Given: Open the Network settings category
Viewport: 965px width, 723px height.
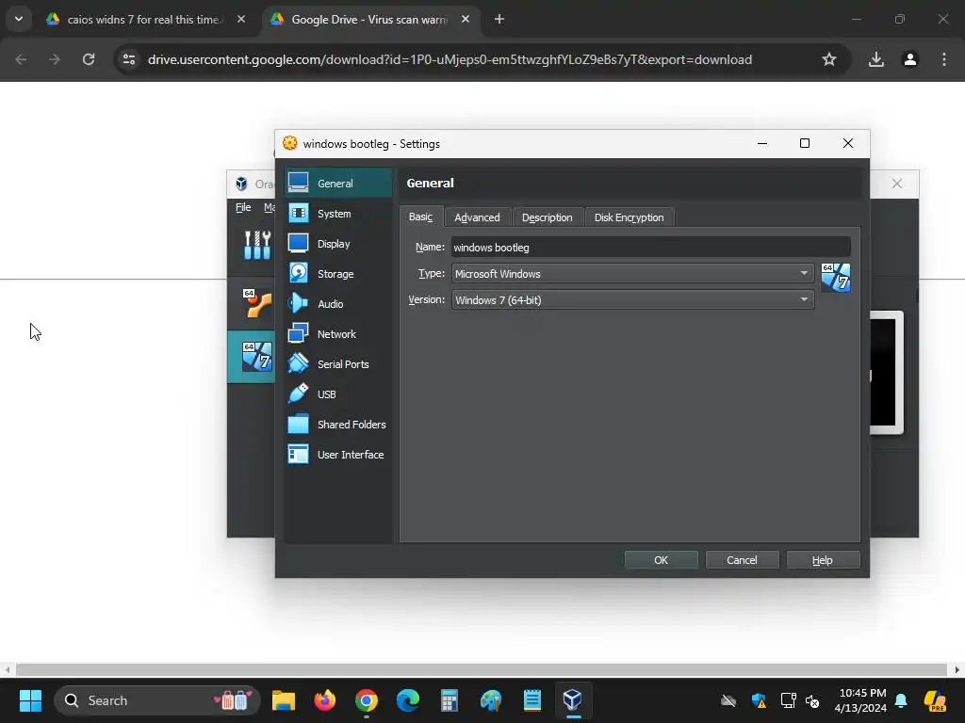Looking at the screenshot, I should pos(338,334).
